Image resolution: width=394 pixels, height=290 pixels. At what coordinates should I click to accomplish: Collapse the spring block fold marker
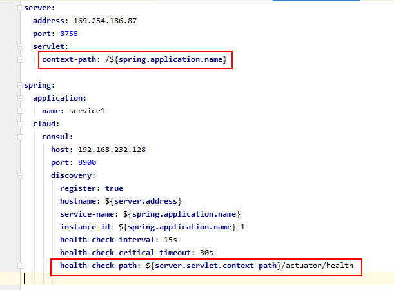21,85
